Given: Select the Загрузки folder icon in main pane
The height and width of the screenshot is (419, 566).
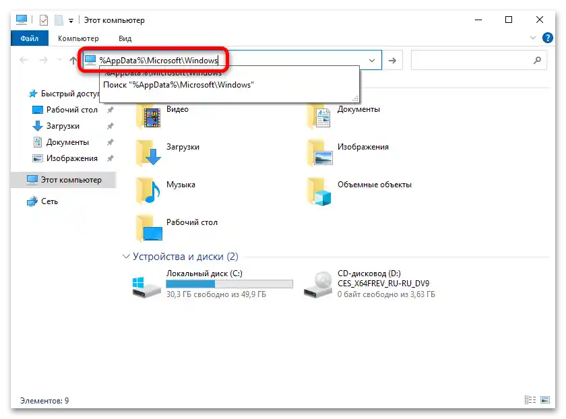Looking at the screenshot, I should coord(148,153).
